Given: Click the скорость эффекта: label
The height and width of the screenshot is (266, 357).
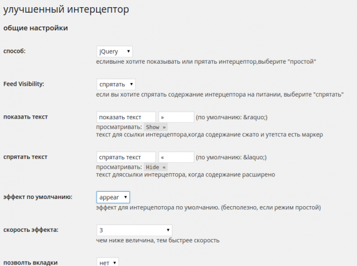Looking at the screenshot, I should [31, 230].
